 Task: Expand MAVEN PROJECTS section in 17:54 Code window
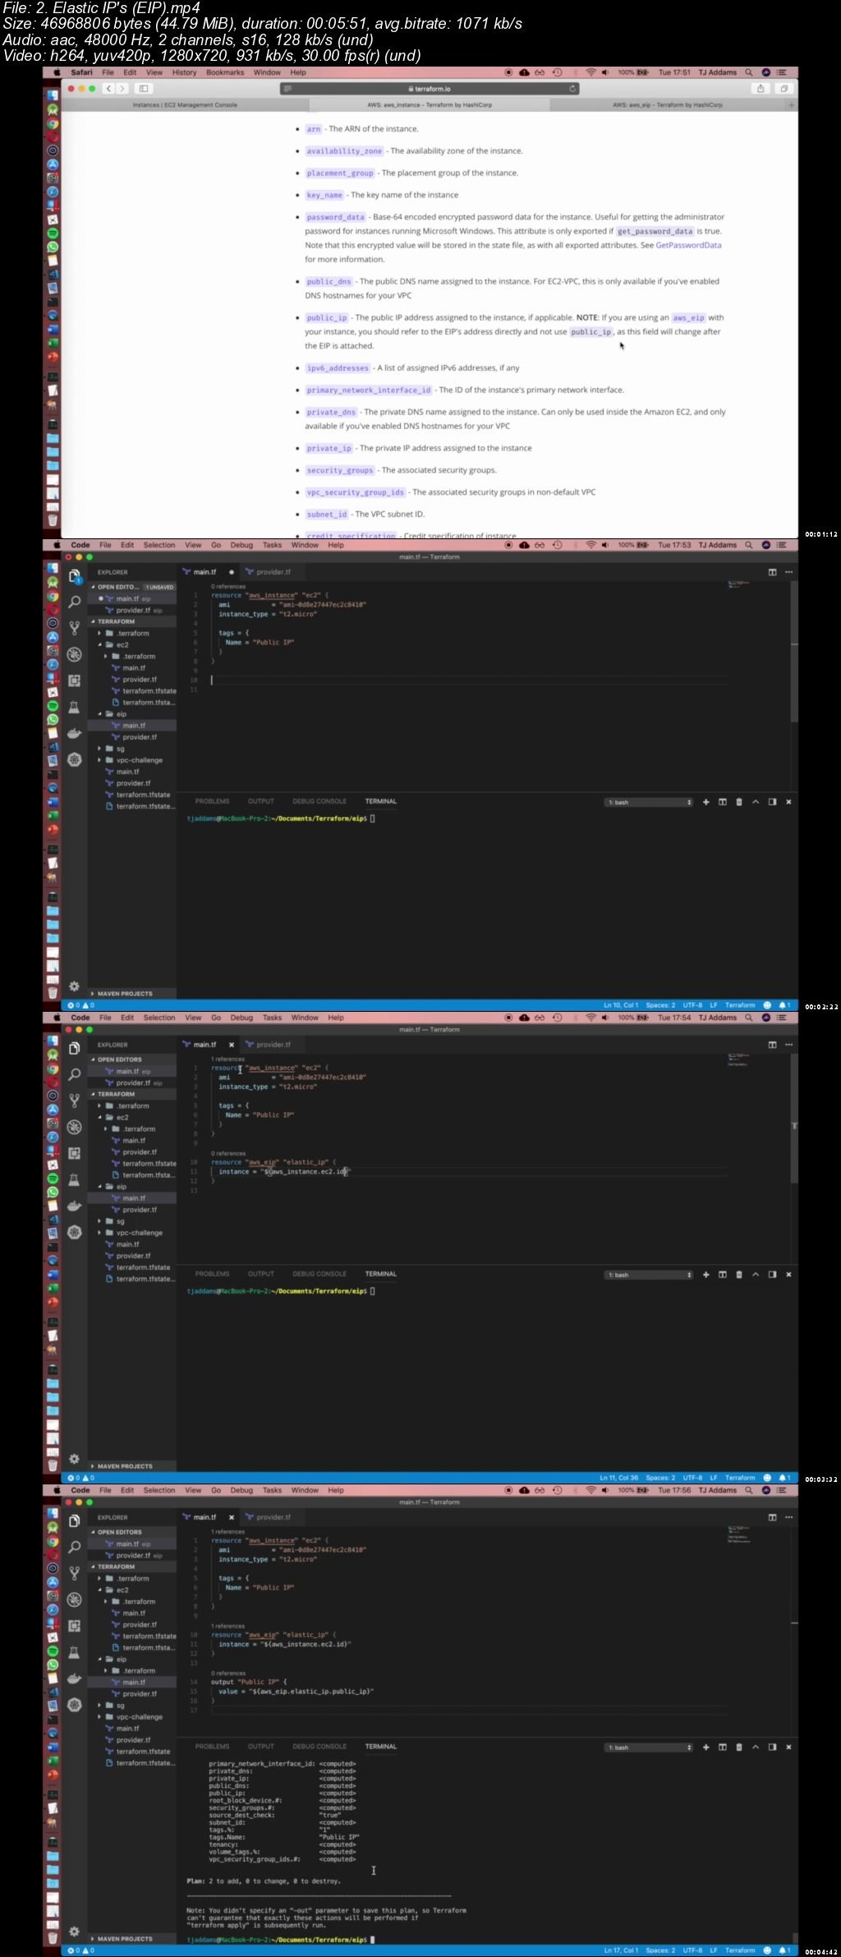tap(125, 1466)
